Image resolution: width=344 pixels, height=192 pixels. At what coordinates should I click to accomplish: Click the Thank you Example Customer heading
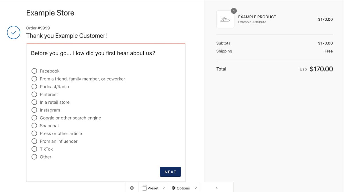coord(67,36)
